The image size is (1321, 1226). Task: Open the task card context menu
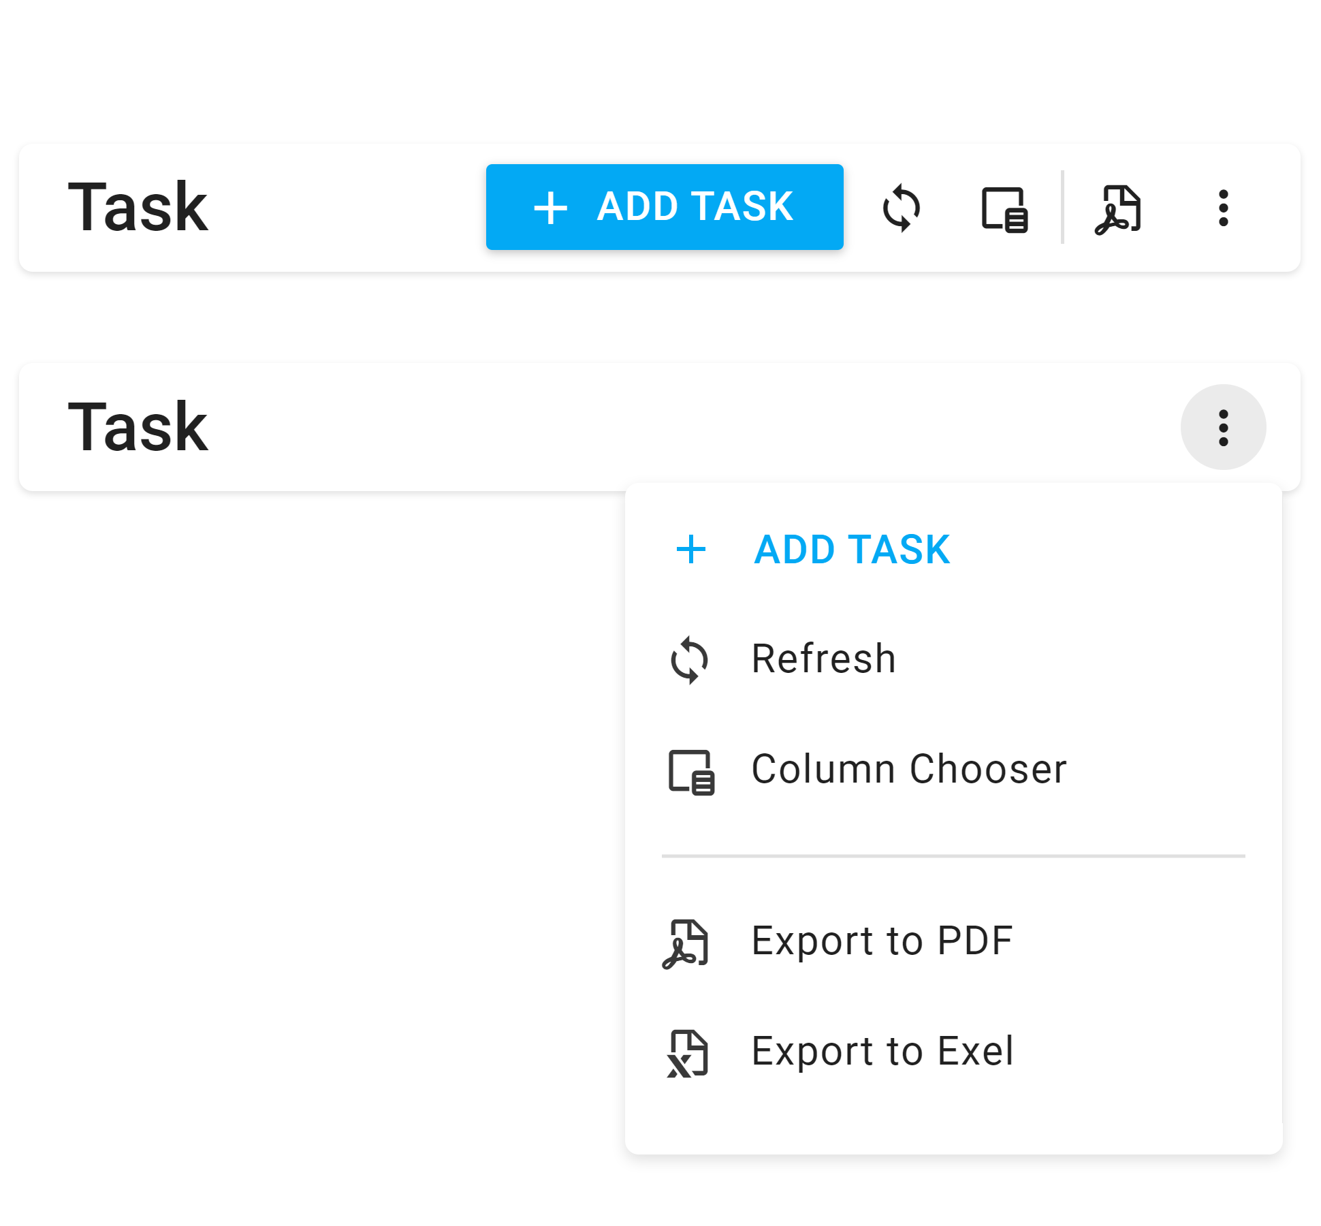[1223, 426]
